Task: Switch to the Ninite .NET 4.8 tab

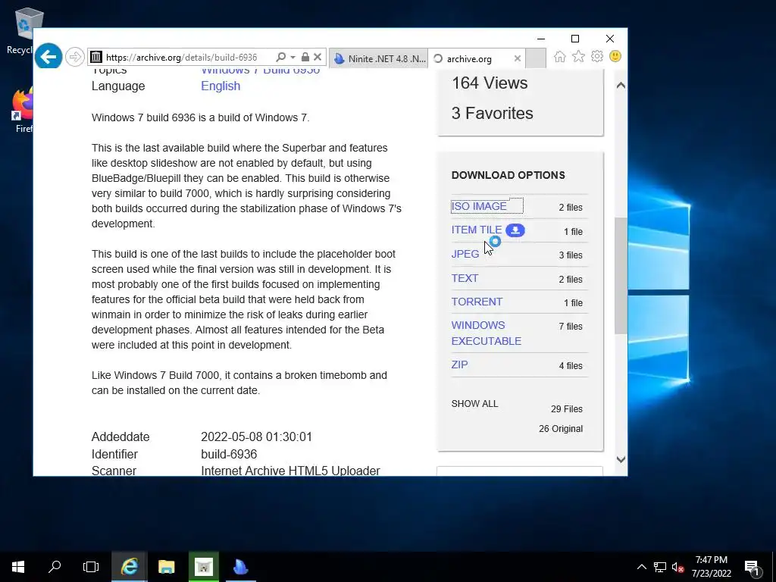Action: (x=379, y=58)
